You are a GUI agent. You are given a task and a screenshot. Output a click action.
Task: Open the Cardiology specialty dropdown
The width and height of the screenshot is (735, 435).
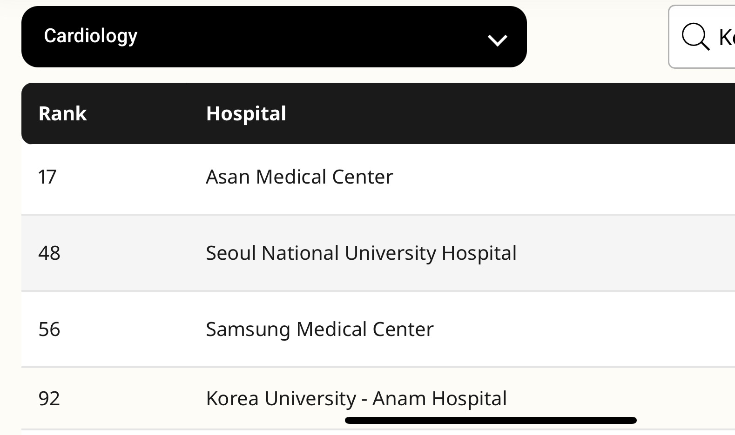coord(274,37)
